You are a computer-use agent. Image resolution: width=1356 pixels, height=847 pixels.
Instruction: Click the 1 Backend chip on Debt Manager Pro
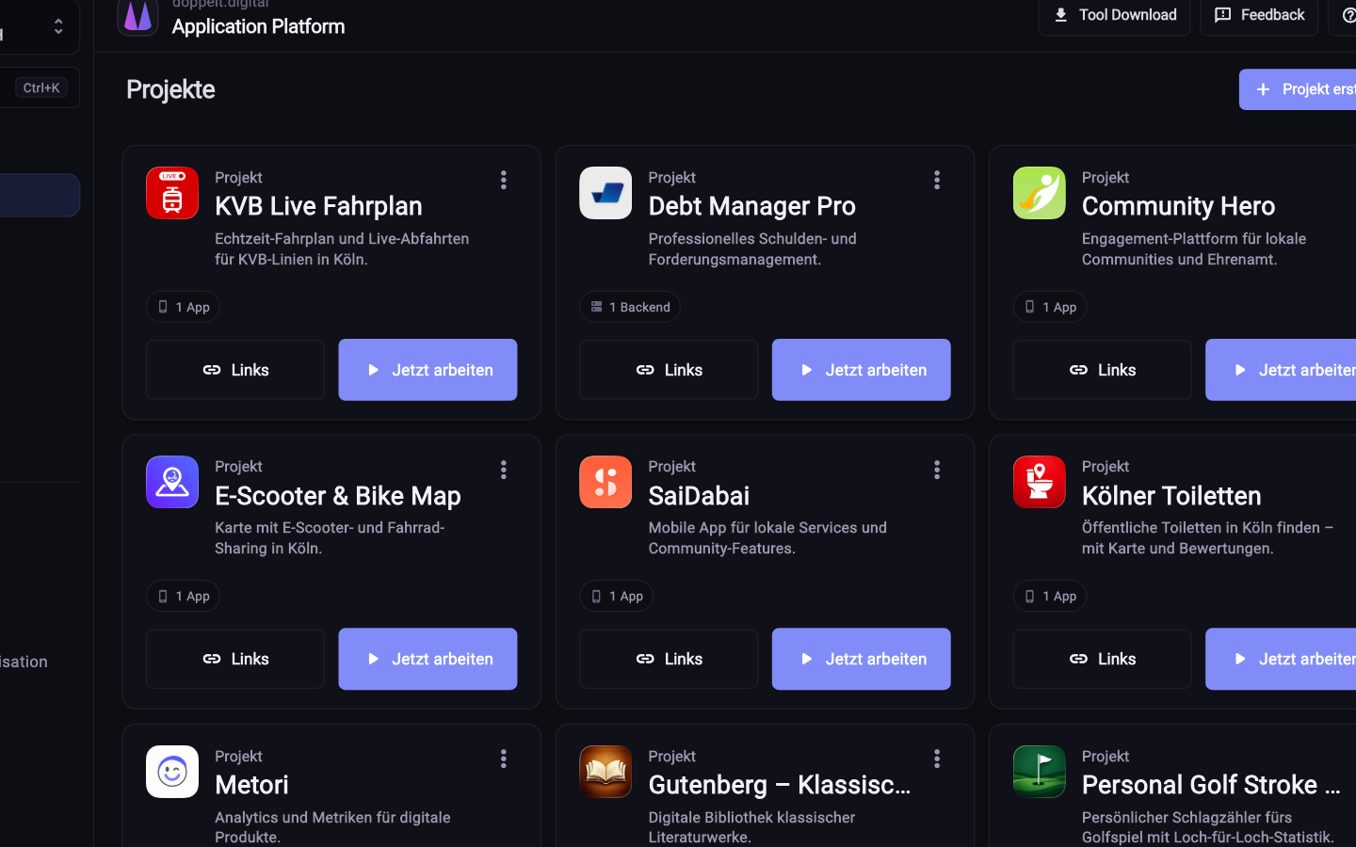pos(630,307)
